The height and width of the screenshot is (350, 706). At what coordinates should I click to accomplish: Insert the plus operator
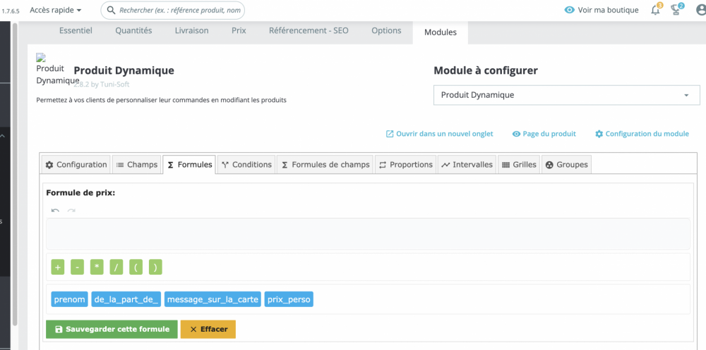[58, 267]
